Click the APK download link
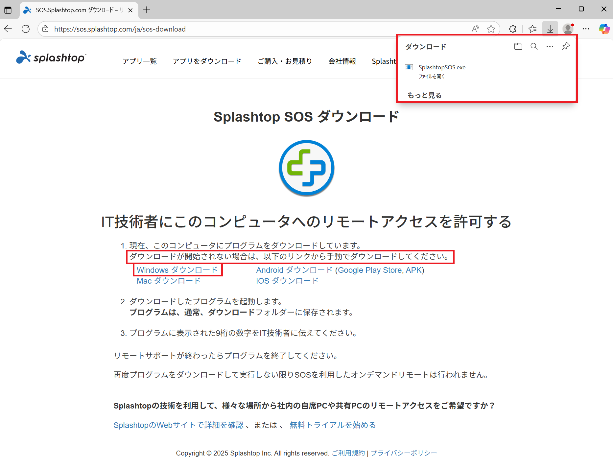The width and height of the screenshot is (613, 468). pyautogui.click(x=413, y=270)
